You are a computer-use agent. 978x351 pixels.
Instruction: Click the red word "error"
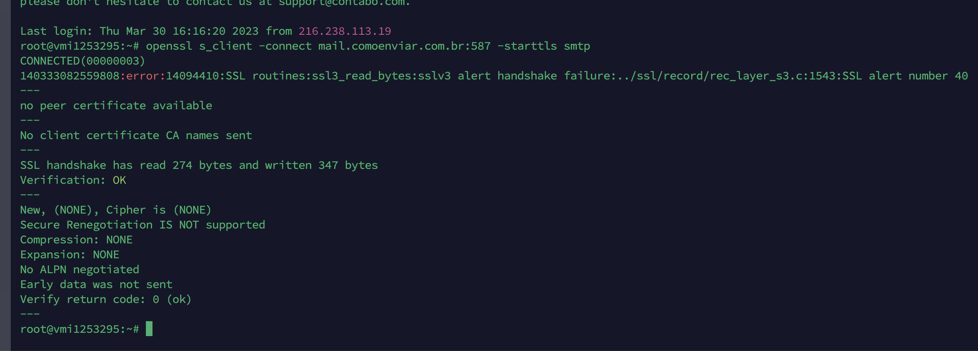143,76
